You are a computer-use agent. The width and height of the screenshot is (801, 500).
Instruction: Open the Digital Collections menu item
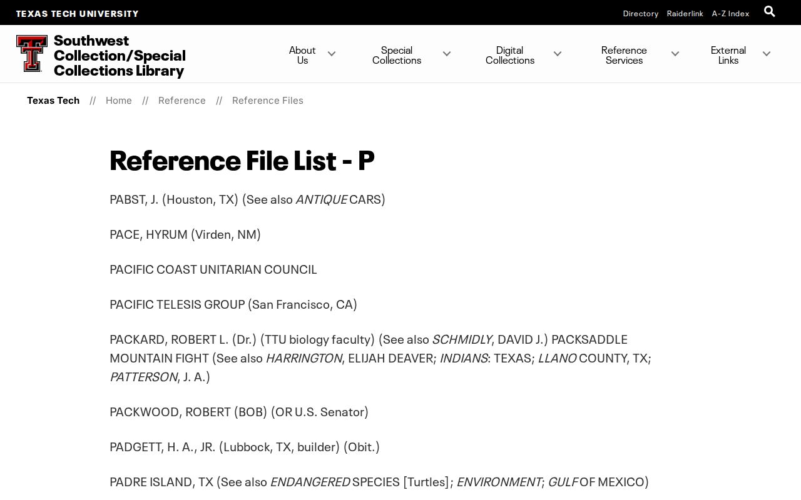click(510, 55)
